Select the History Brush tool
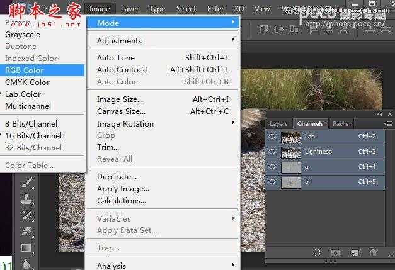Screen dimensions: 395x270 click(x=26, y=215)
